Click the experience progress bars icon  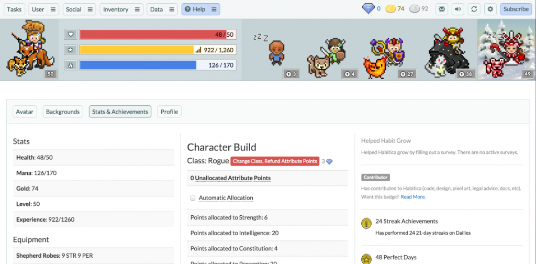coord(198,50)
